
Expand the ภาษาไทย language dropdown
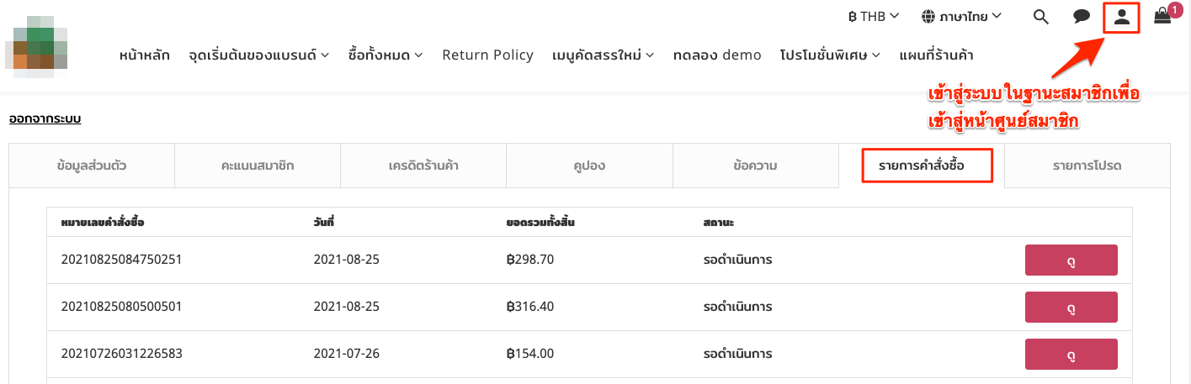[961, 16]
